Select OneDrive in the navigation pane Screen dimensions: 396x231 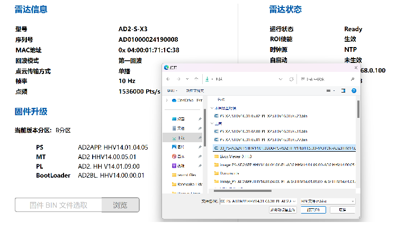[x=187, y=100]
